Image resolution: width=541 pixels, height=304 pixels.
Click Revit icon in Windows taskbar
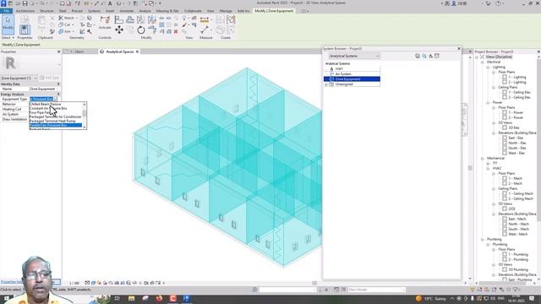[187, 298]
